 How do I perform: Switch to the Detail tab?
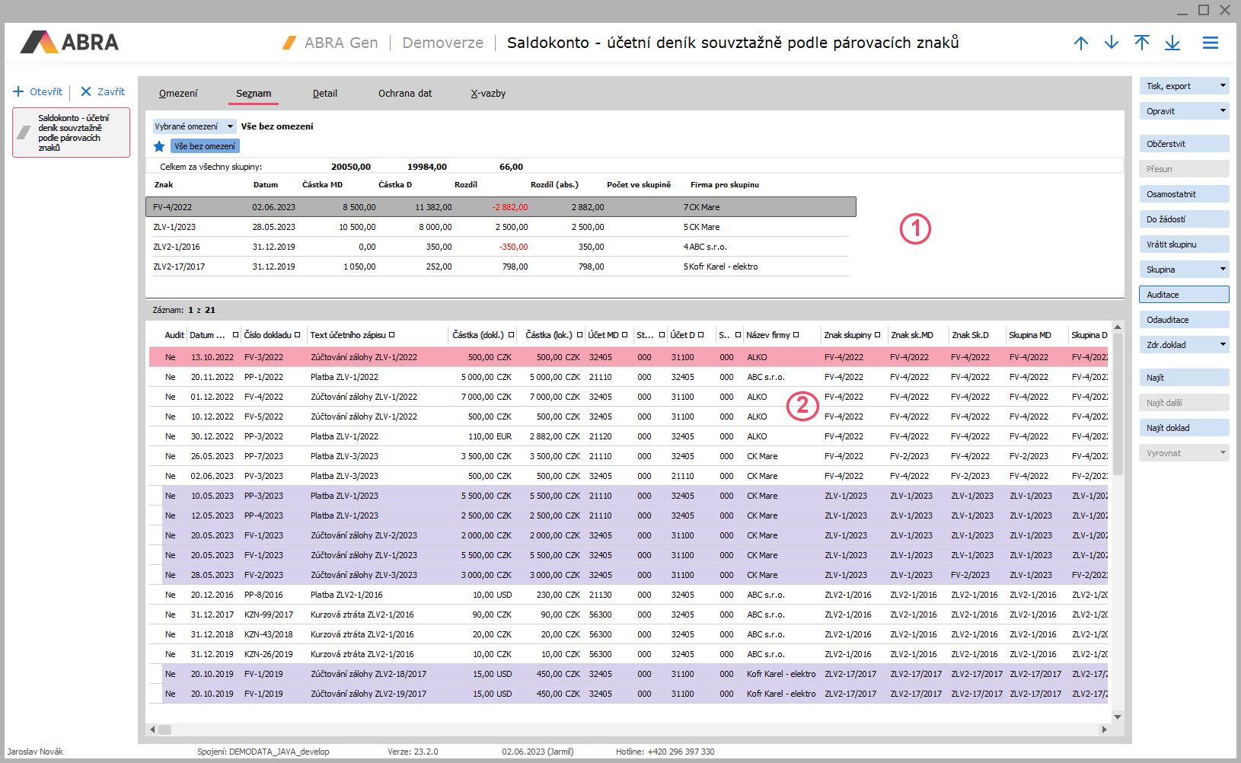324,94
